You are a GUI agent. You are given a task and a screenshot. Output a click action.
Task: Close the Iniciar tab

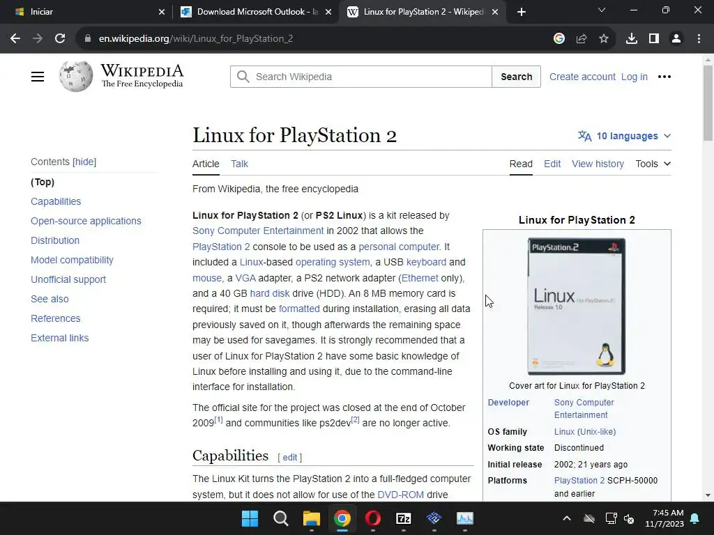tap(161, 12)
